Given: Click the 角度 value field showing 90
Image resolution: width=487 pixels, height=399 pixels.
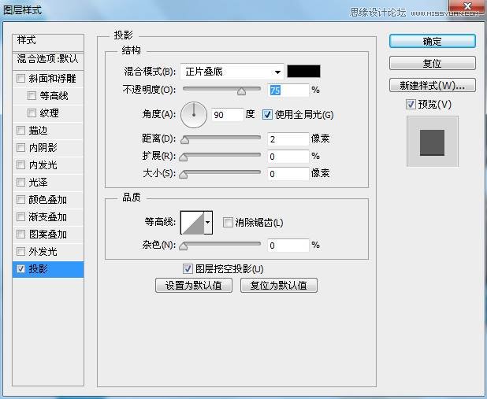Looking at the screenshot, I should 228,115.
